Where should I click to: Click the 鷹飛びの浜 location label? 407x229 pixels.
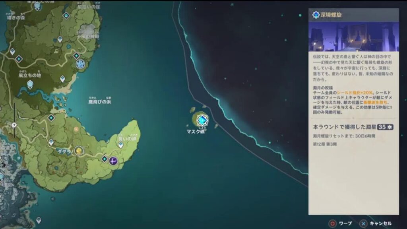(x=99, y=102)
